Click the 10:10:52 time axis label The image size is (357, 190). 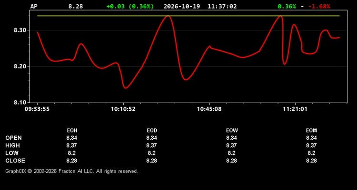123,109
